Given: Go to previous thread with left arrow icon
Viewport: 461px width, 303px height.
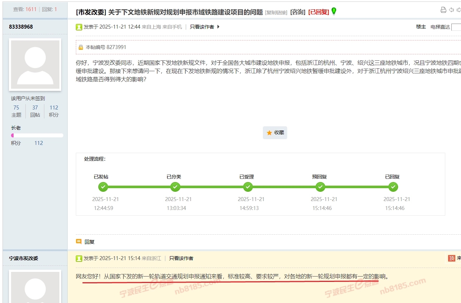Looking at the screenshot, I should click(x=452, y=10).
